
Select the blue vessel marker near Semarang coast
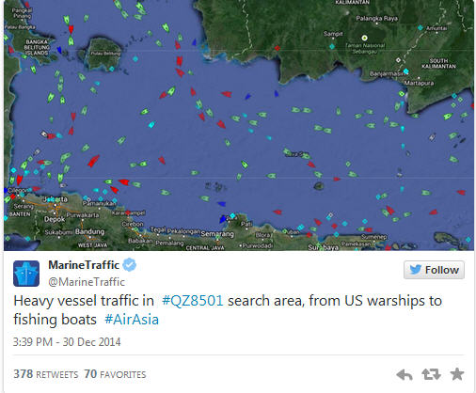(223, 219)
